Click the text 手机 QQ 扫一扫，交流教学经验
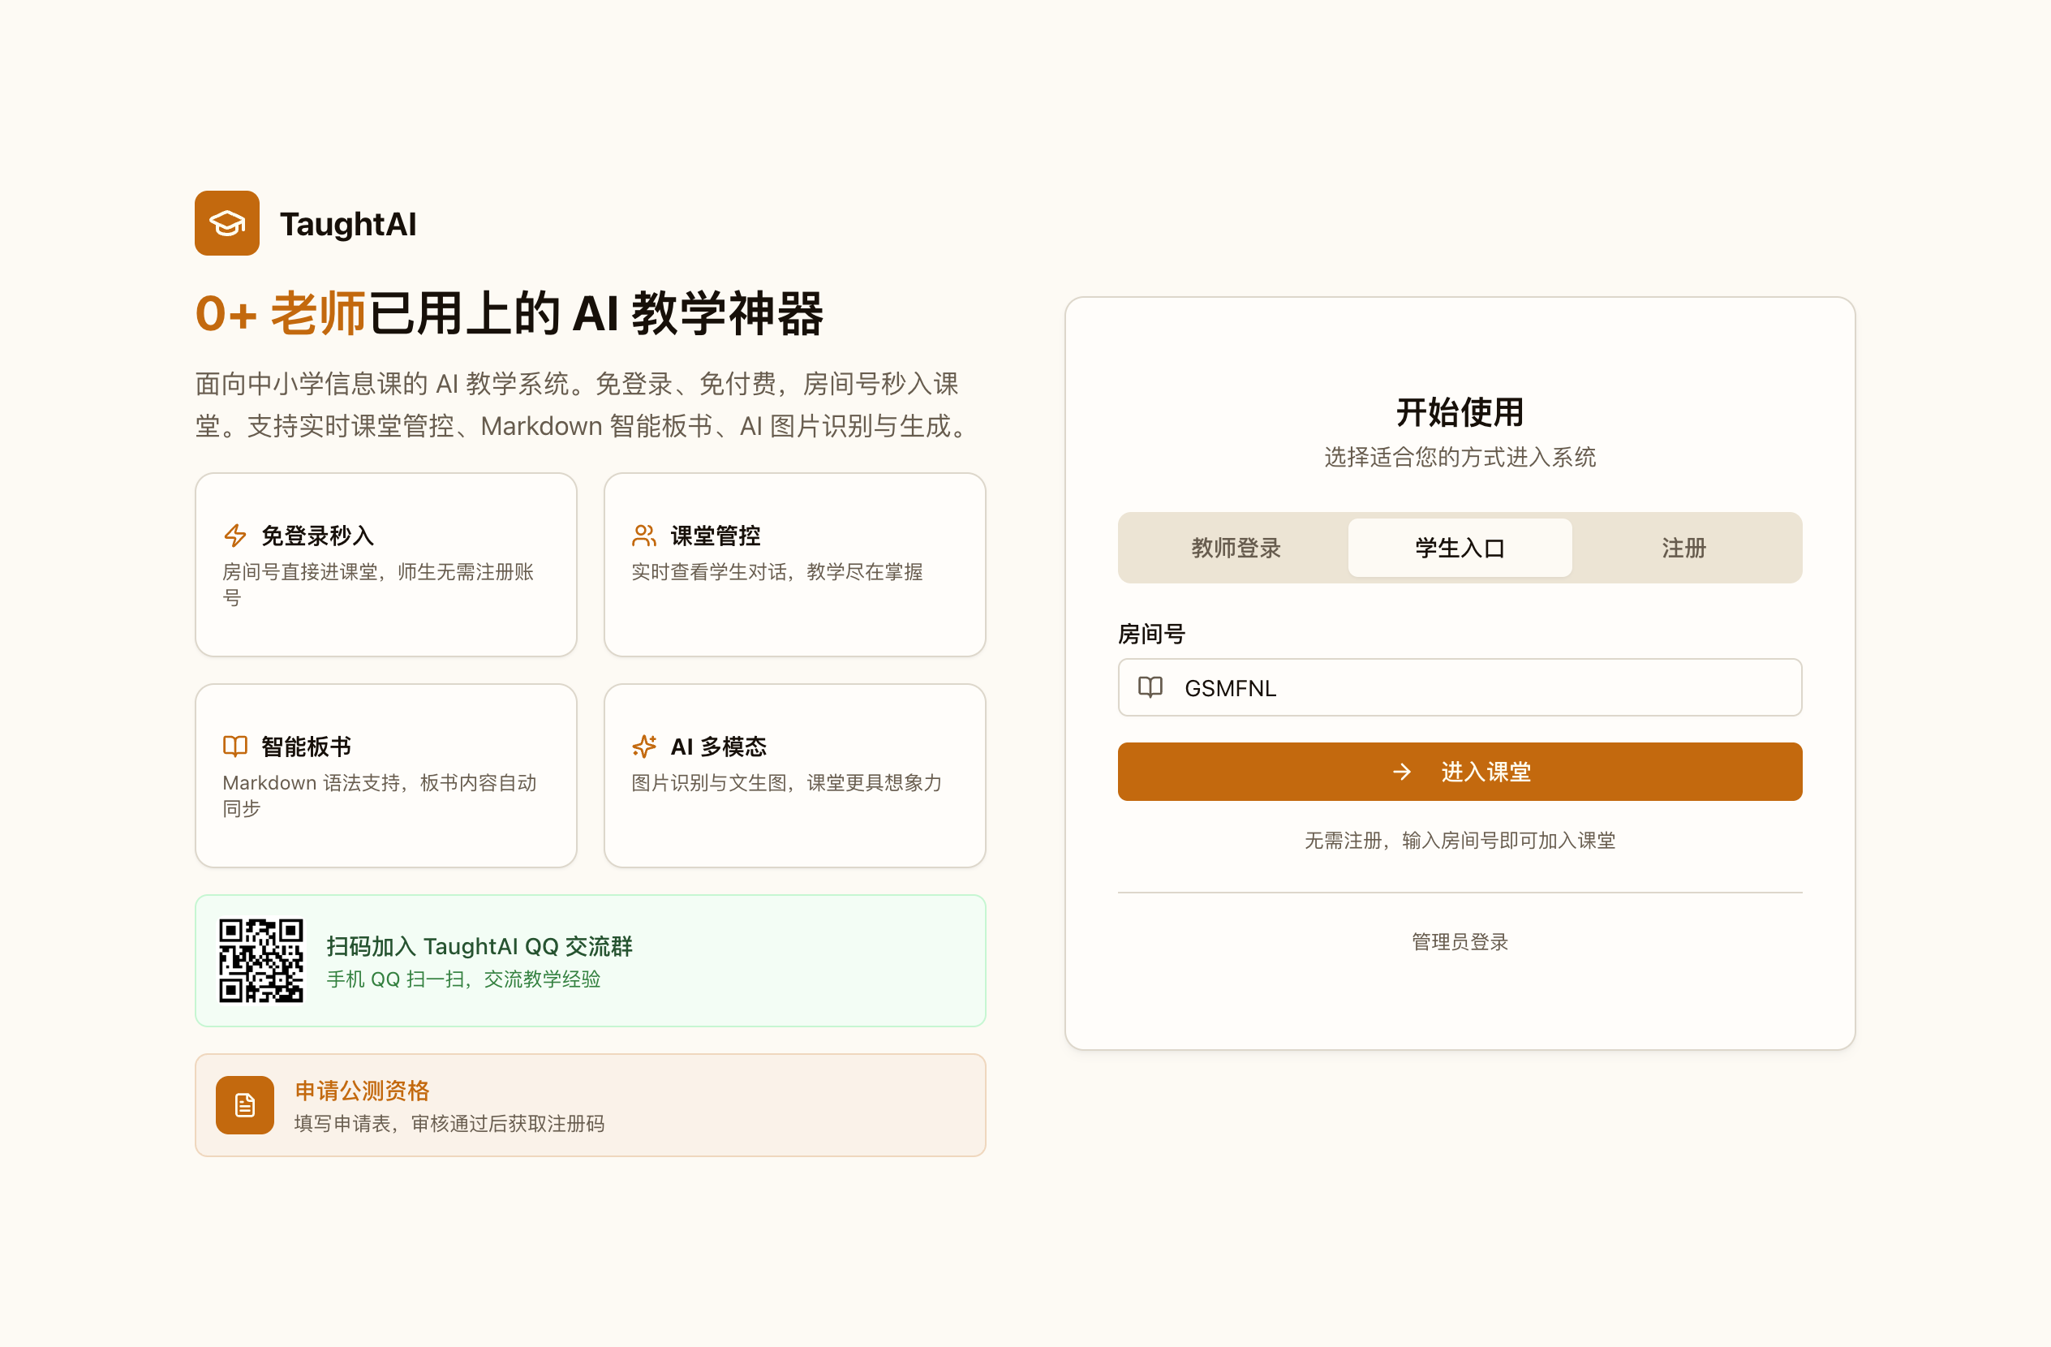Viewport: 2051px width, 1347px height. pos(463,979)
